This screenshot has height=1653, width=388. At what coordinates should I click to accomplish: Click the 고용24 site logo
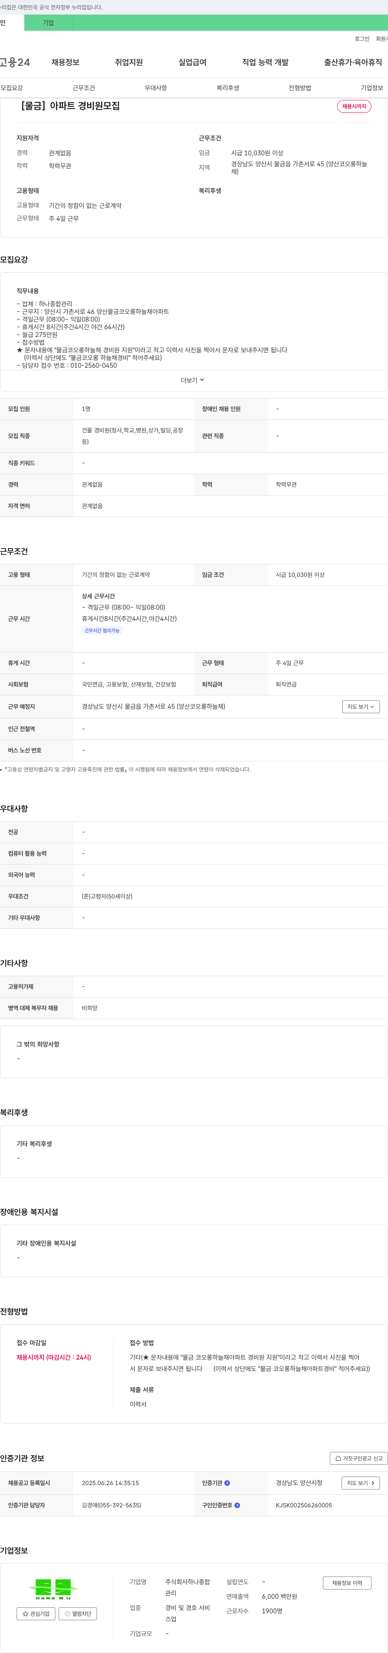[14, 62]
